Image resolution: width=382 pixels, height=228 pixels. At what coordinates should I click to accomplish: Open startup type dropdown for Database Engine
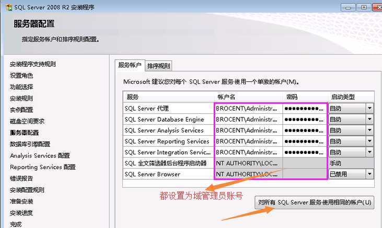[x=369, y=119]
